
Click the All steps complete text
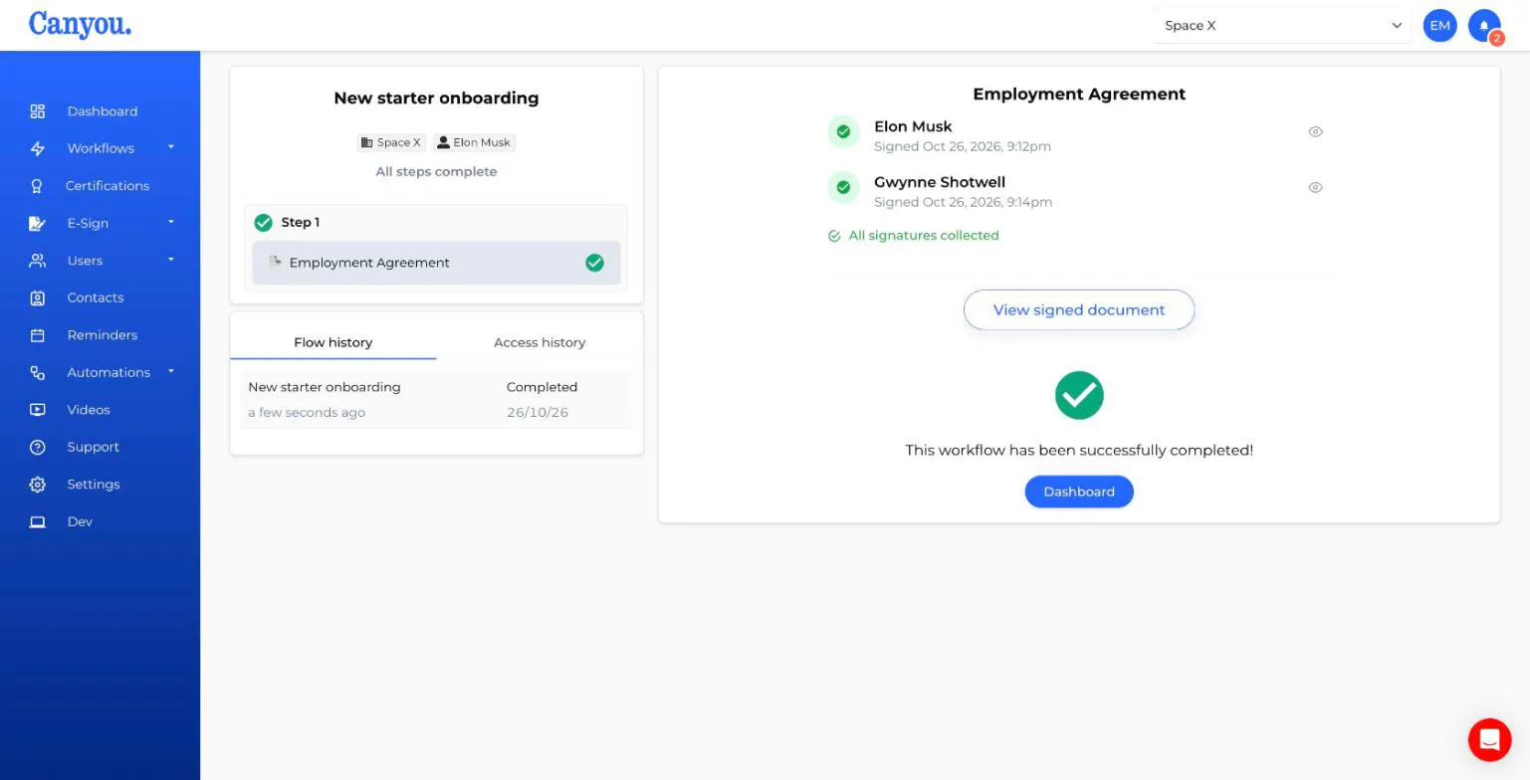[436, 171]
